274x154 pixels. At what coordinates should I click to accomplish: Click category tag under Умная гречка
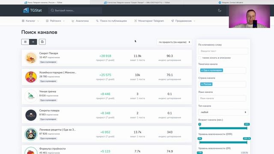[x=48, y=100]
